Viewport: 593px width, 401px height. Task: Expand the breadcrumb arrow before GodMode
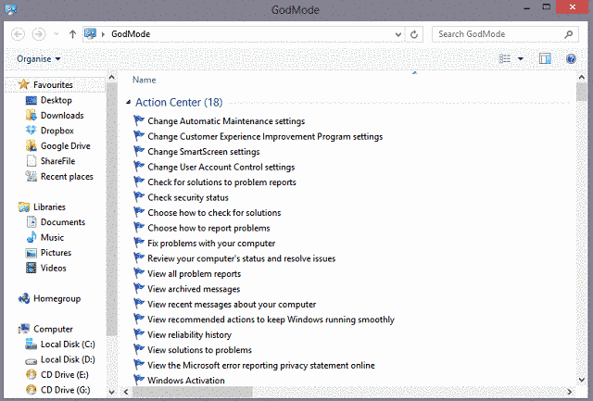tap(103, 34)
